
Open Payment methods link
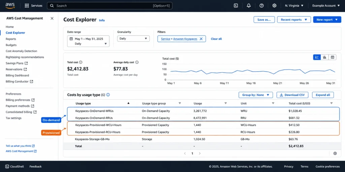[x=20, y=106]
